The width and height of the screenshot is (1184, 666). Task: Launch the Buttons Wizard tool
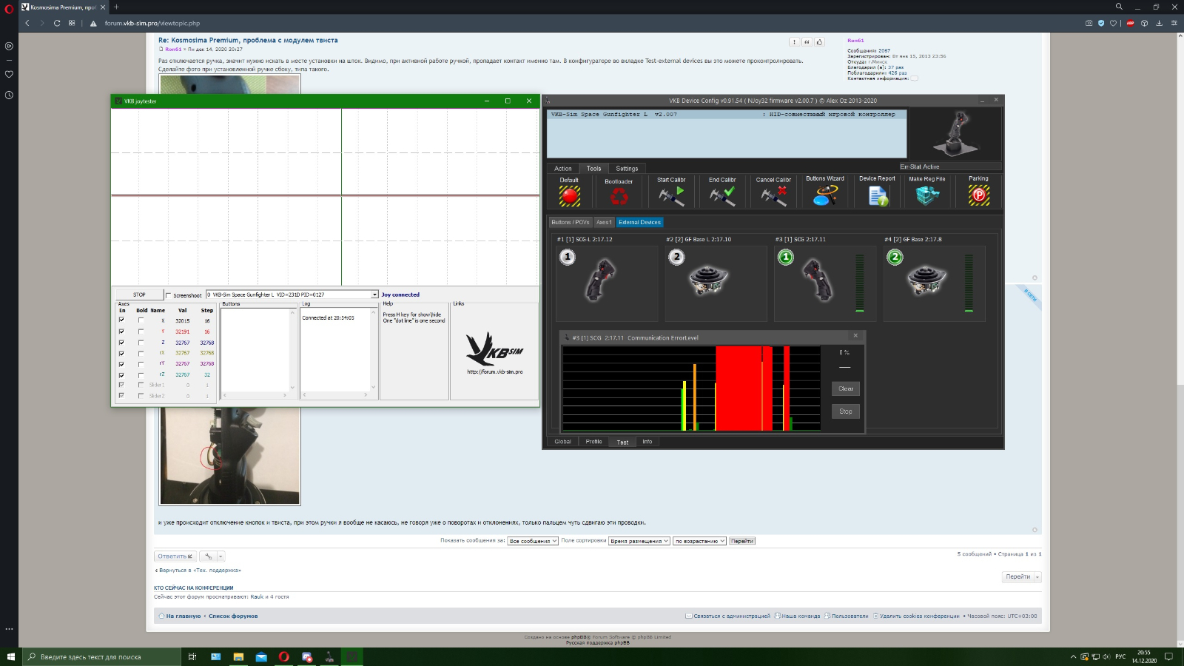point(825,195)
